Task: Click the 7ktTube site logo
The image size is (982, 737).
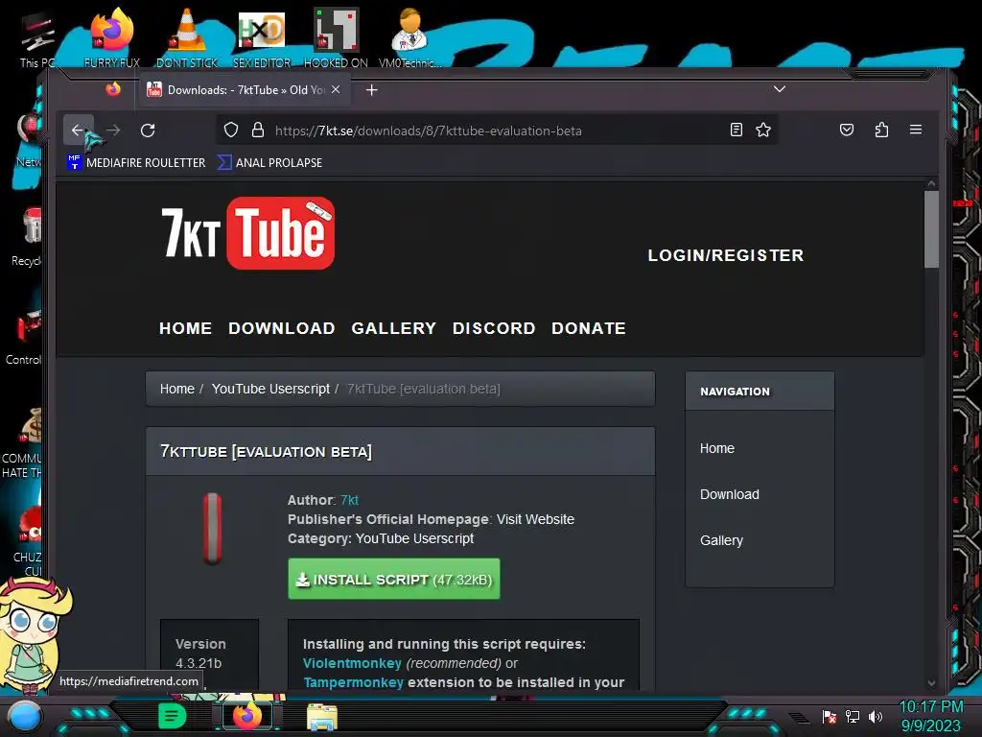Action: click(248, 233)
